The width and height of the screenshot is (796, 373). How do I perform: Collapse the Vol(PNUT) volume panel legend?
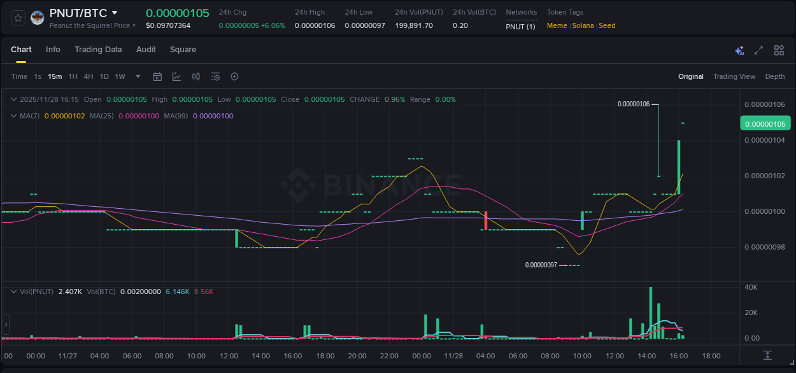[13, 292]
